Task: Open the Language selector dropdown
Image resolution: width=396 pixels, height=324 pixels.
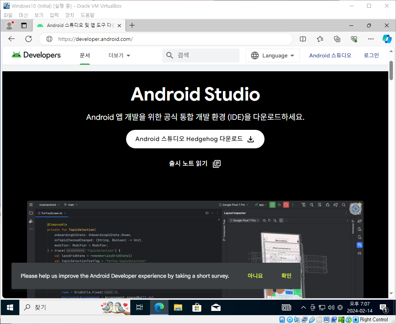Action: click(x=273, y=55)
